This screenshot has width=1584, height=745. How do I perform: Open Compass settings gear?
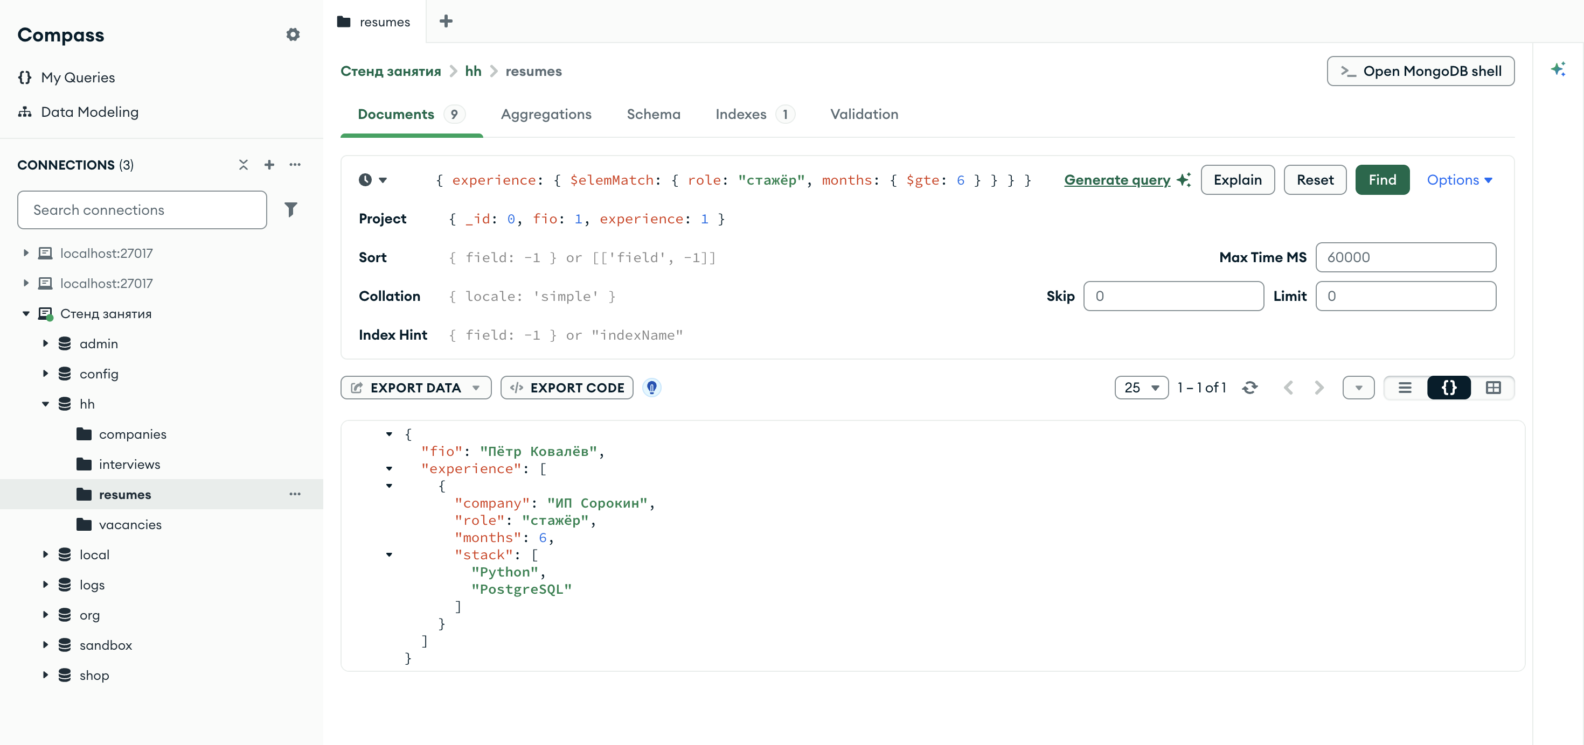293,34
